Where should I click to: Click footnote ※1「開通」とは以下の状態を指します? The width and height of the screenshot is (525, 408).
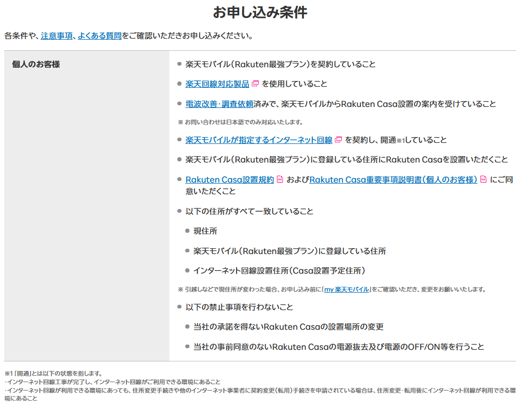click(x=53, y=374)
